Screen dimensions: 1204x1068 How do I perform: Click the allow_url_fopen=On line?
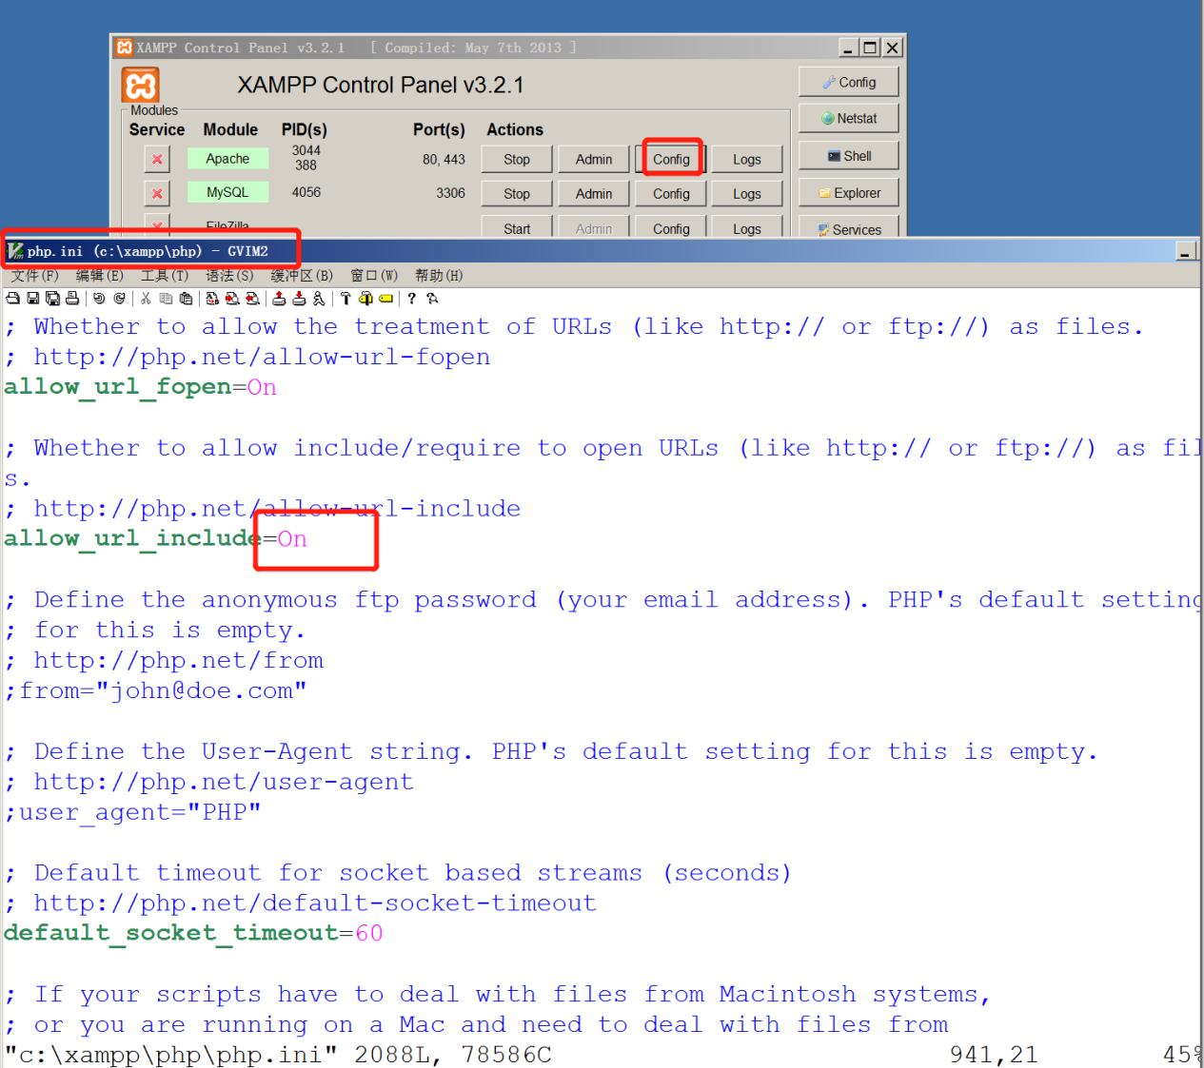tap(141, 387)
